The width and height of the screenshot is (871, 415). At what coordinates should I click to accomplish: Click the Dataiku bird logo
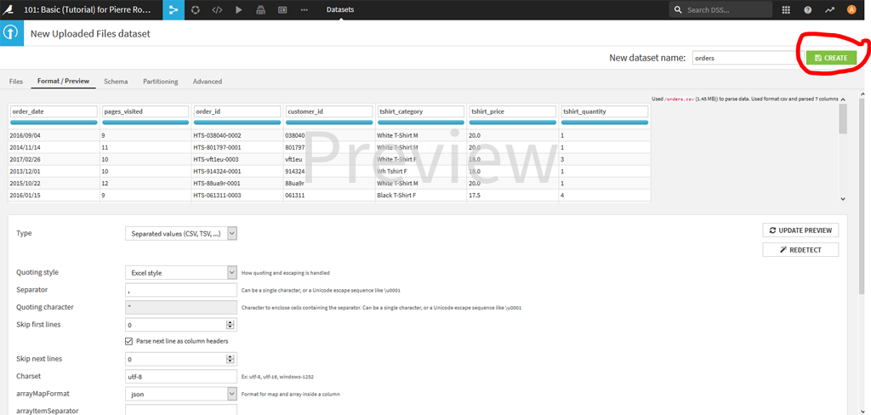pyautogui.click(x=10, y=9)
